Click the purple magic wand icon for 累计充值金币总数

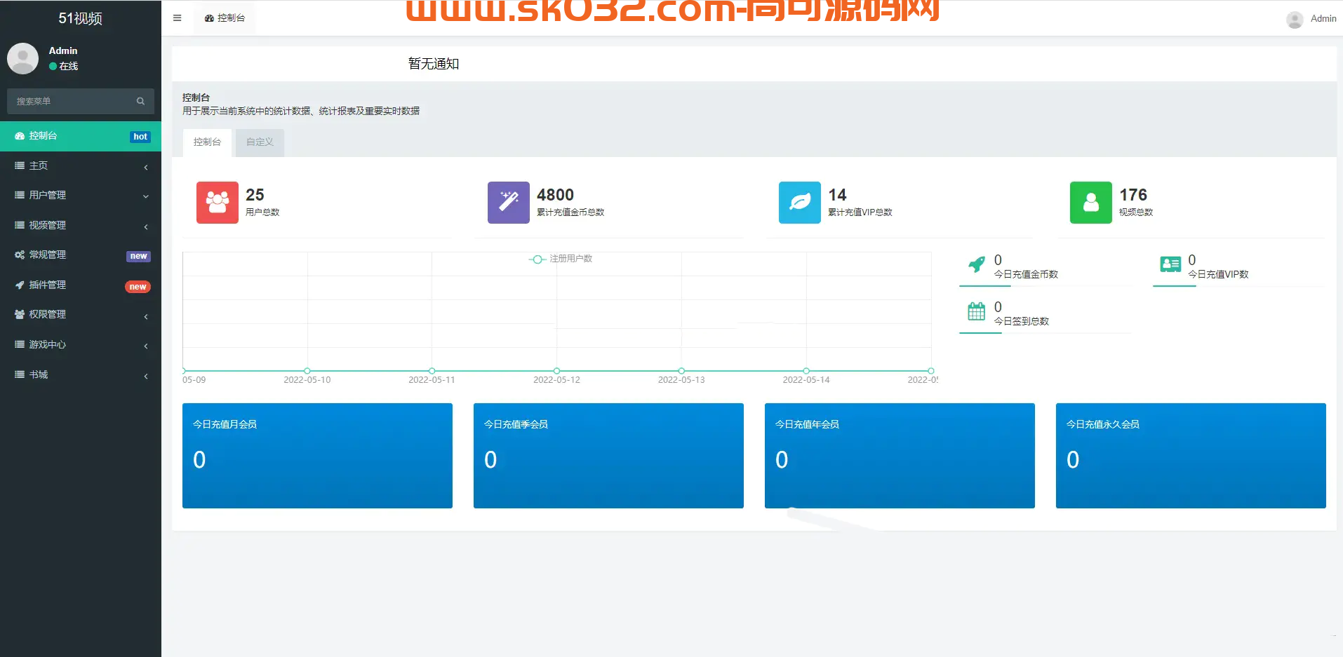pyautogui.click(x=509, y=203)
